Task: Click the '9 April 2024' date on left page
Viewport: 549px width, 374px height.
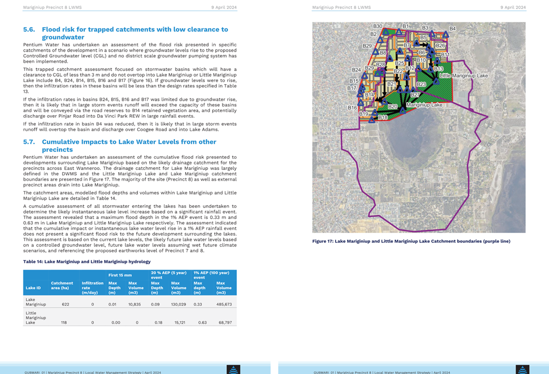Action: pyautogui.click(x=224, y=7)
